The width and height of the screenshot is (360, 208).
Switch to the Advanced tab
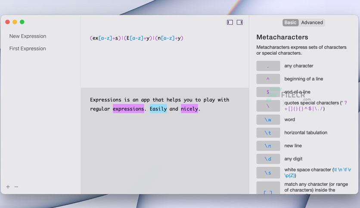point(312,22)
